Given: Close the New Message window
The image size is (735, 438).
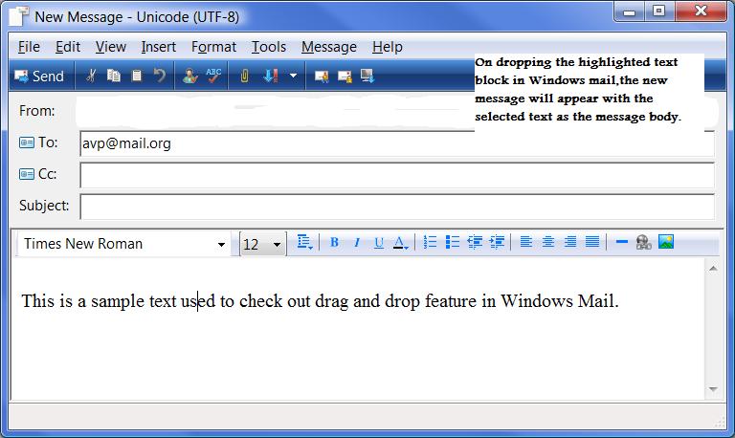Looking at the screenshot, I should 701,11.
